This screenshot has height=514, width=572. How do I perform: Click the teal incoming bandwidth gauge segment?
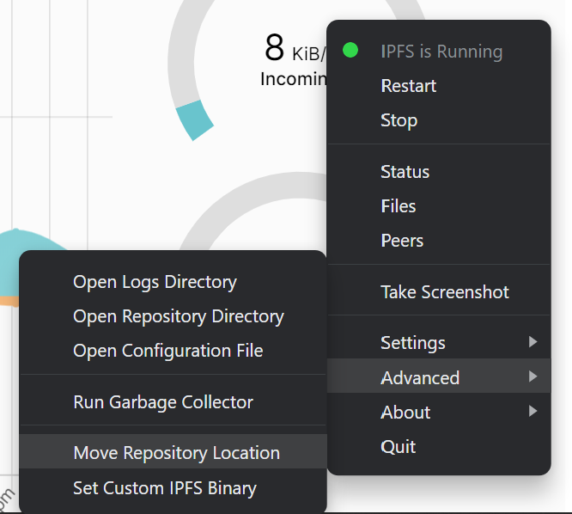[194, 120]
